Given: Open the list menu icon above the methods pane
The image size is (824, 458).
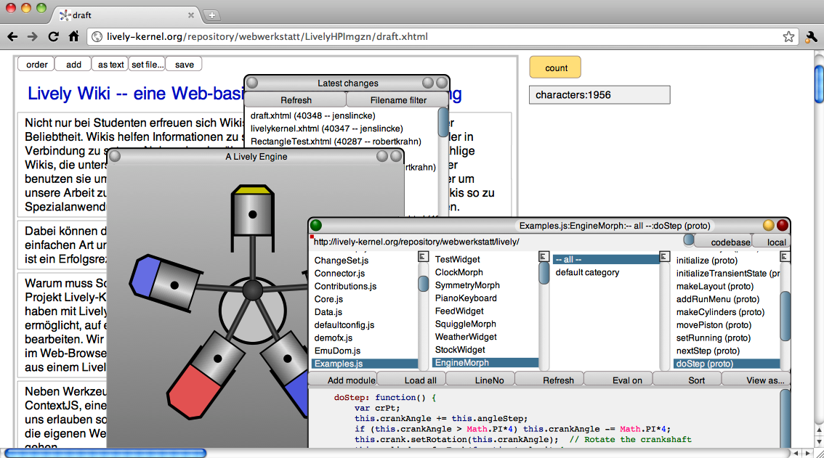Looking at the screenshot, I should click(784, 256).
